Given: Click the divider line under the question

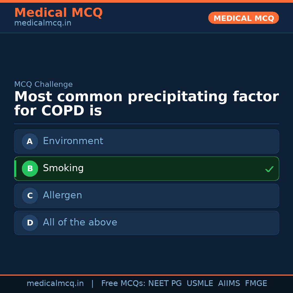Looking at the screenshot, I should [x=146, y=124].
